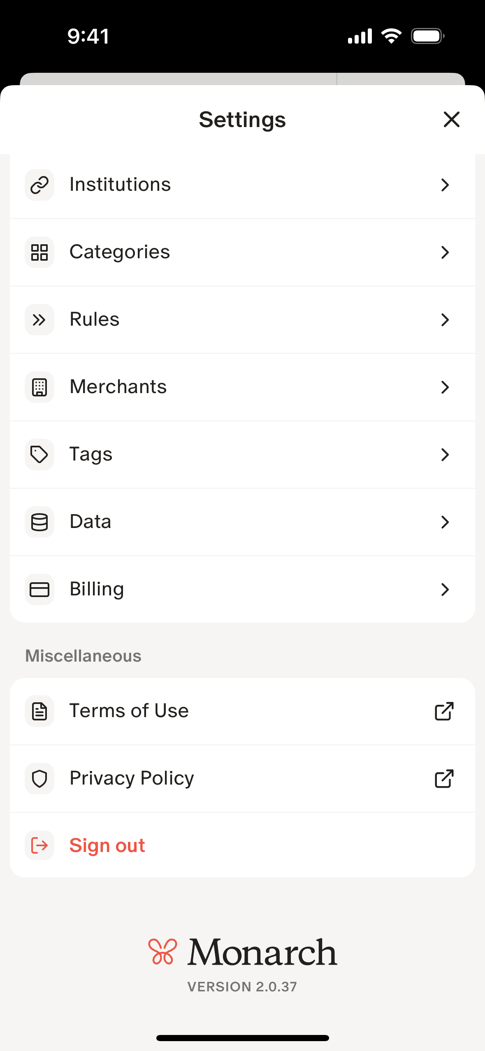The image size is (485, 1051).
Task: Open the Categories settings row
Action: pyautogui.click(x=119, y=252)
